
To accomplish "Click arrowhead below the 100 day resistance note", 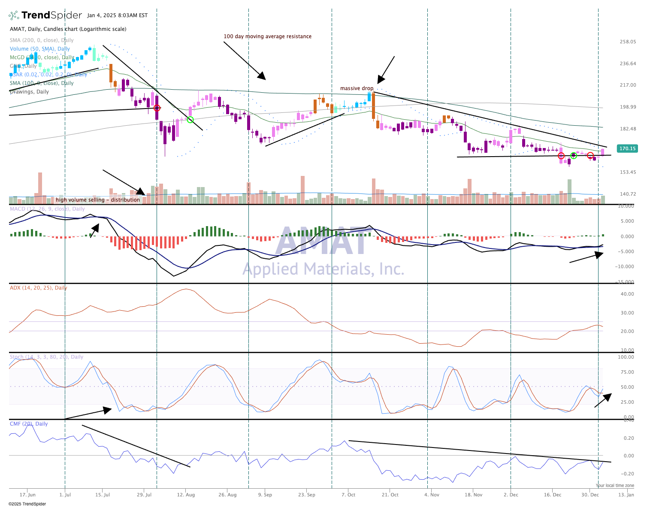I will coord(261,76).
